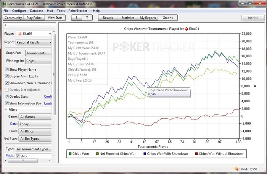
Task: Enable Overlay Net Adjusted checkbox
Action: [7, 90]
